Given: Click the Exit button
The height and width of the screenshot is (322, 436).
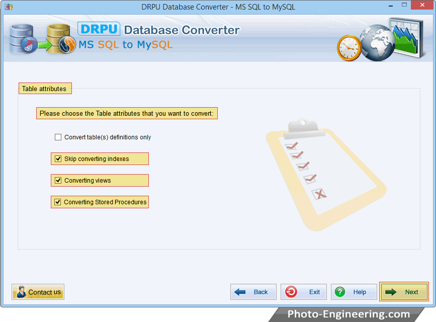Looking at the screenshot, I should 304,292.
